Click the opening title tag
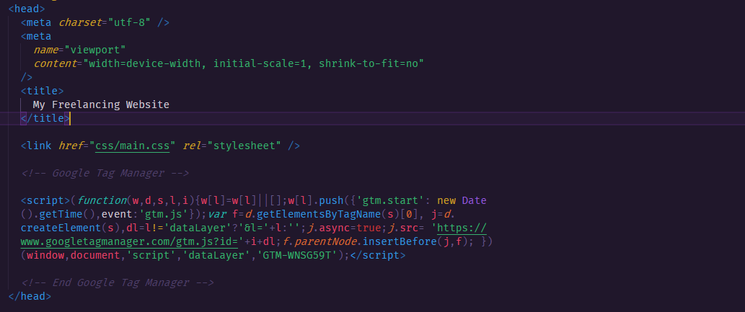 point(42,91)
